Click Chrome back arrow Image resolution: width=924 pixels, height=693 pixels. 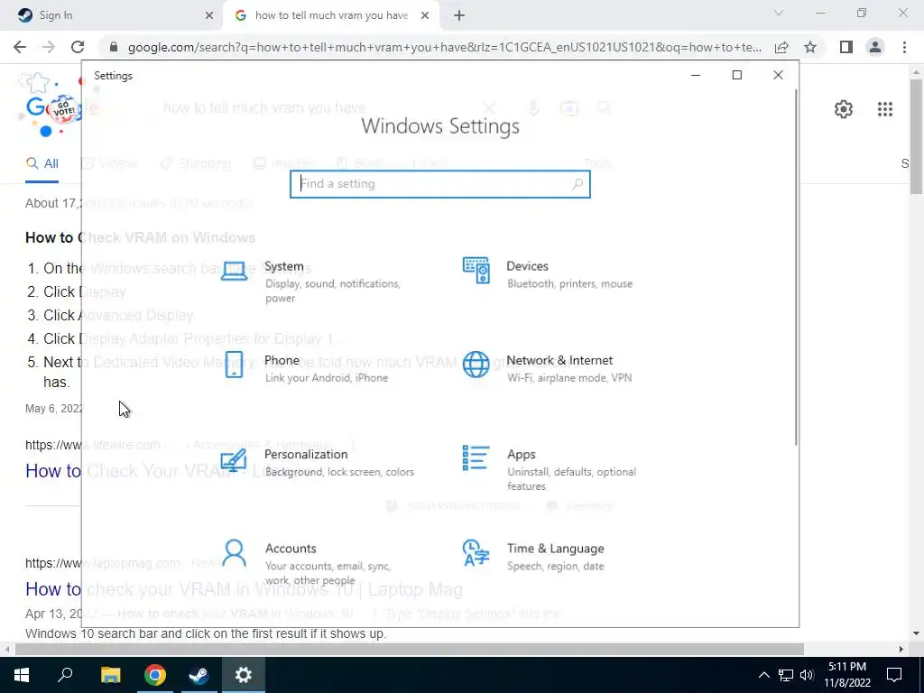click(x=20, y=47)
